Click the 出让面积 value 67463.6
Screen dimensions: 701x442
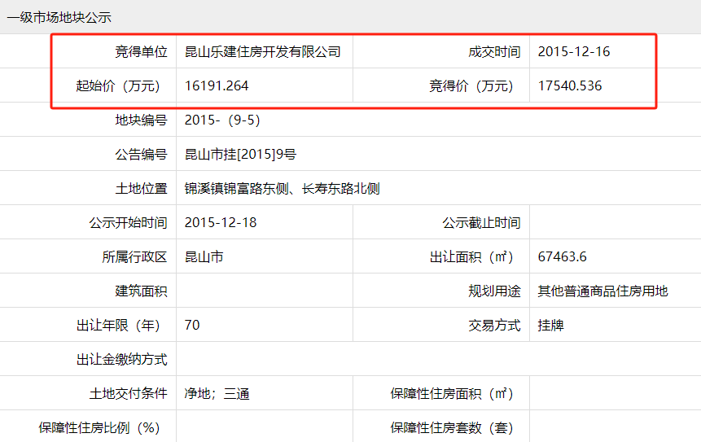point(562,257)
